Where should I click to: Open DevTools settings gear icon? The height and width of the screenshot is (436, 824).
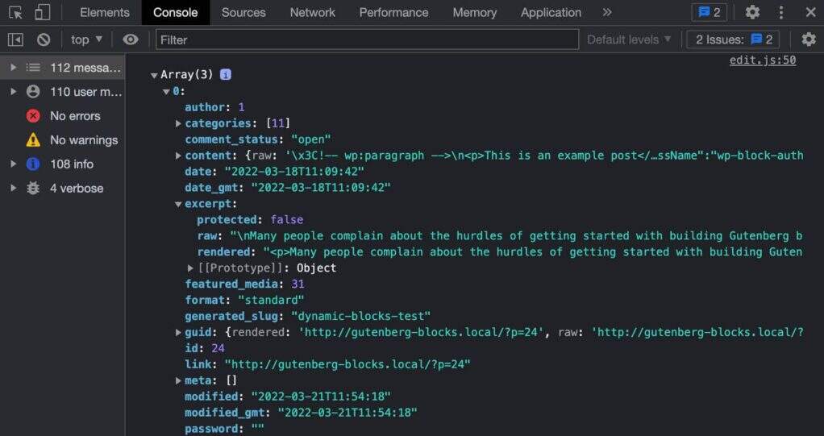click(752, 12)
